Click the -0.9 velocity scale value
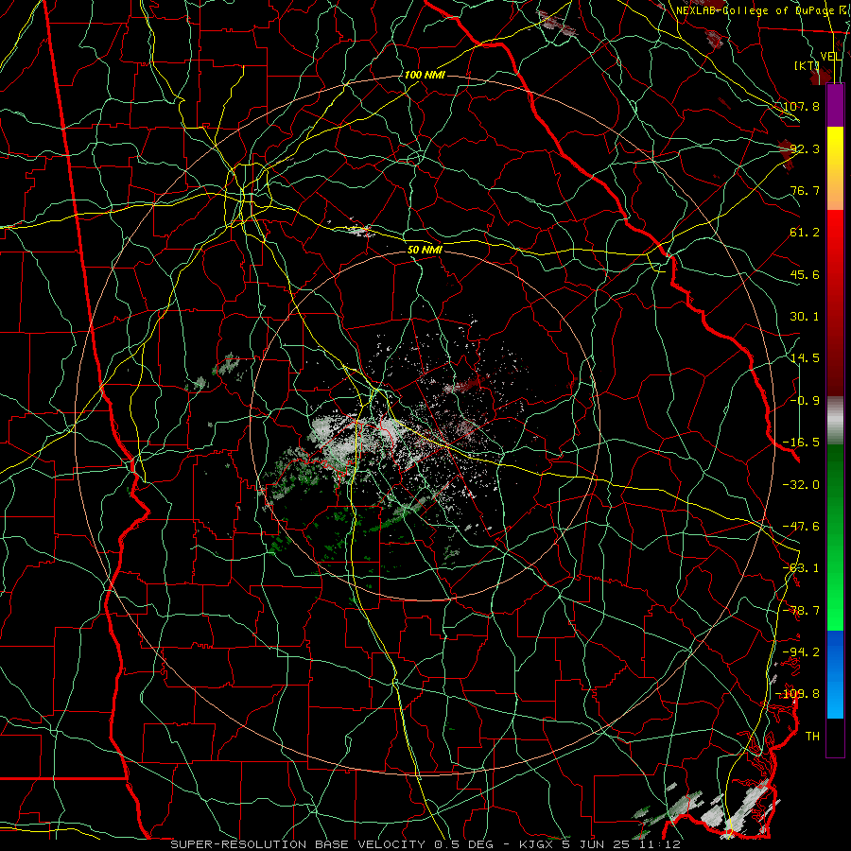Viewport: 851px width, 851px height. point(805,401)
